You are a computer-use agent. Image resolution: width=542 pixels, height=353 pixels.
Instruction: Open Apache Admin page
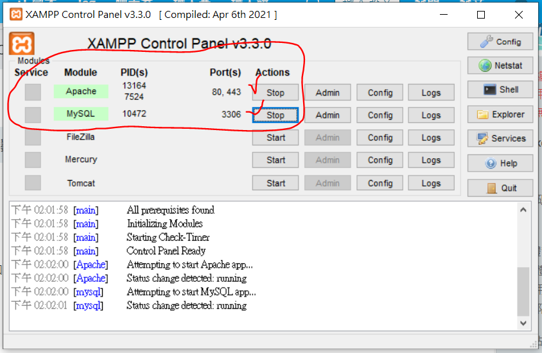pyautogui.click(x=328, y=92)
